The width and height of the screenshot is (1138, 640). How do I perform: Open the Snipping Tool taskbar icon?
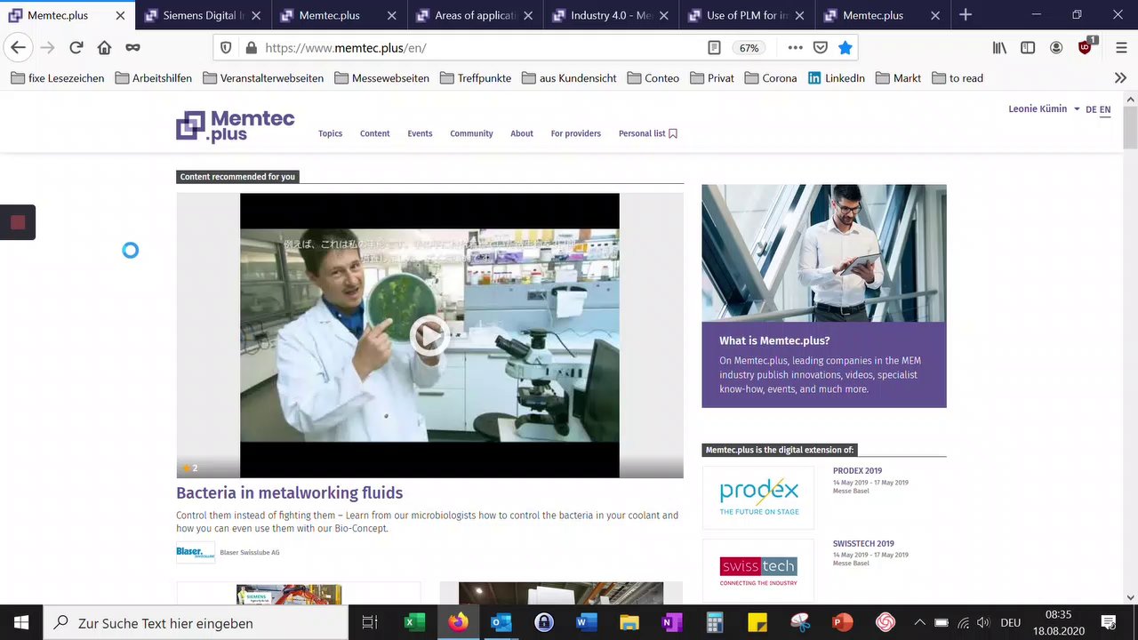click(800, 623)
